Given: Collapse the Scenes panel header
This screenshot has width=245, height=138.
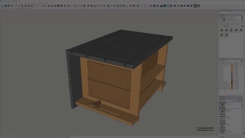Looking at the screenshot, I should coord(231,99).
